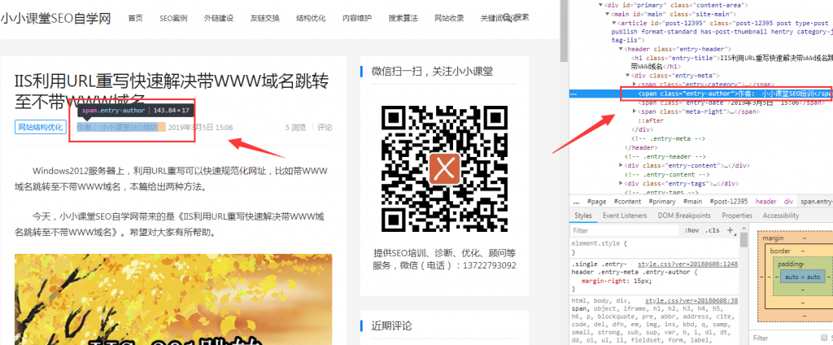The width and height of the screenshot is (833, 345).
Task: Open style.css?ver=20180608:38 source link
Action: (691, 300)
